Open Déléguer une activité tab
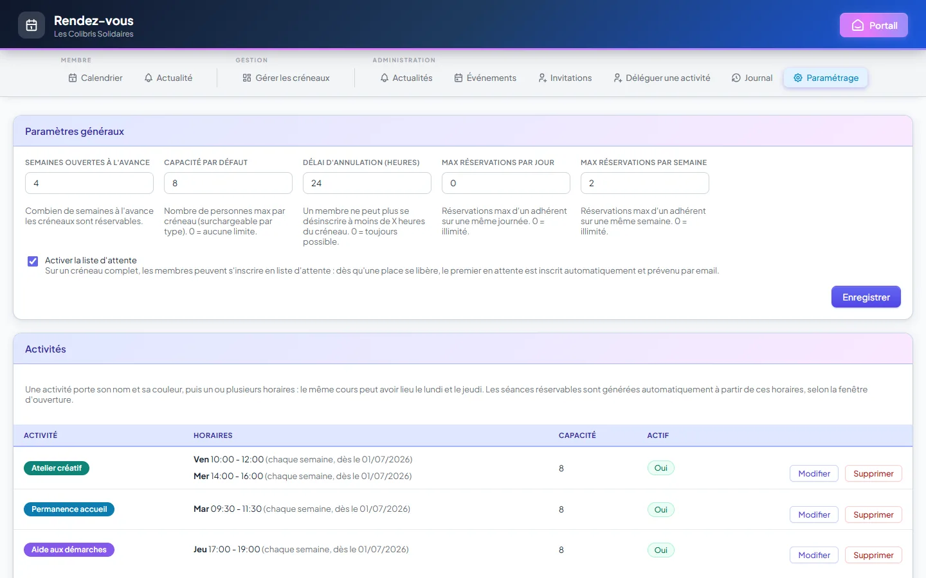 tap(662, 78)
